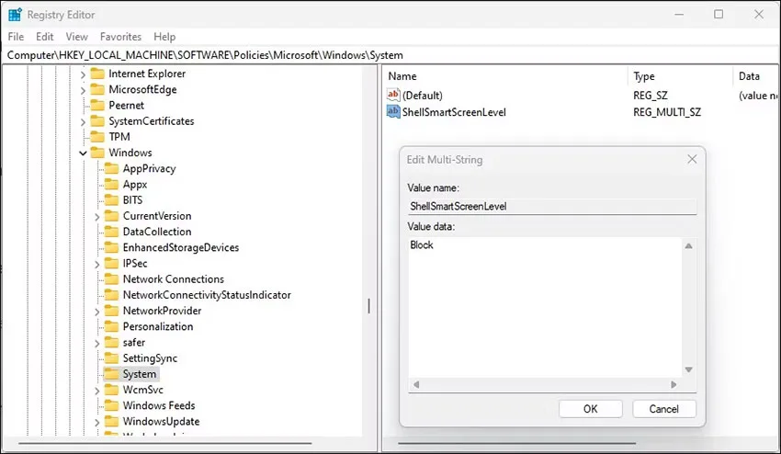
Task: Click the TPM folder icon
Action: 97,137
